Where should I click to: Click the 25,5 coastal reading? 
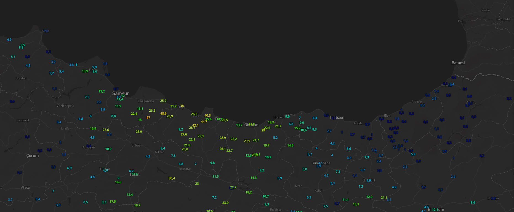pos(225,120)
